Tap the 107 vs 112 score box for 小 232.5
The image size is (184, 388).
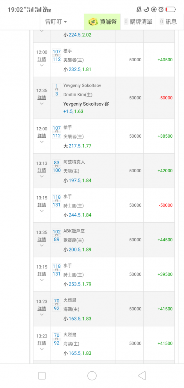tap(57, 55)
